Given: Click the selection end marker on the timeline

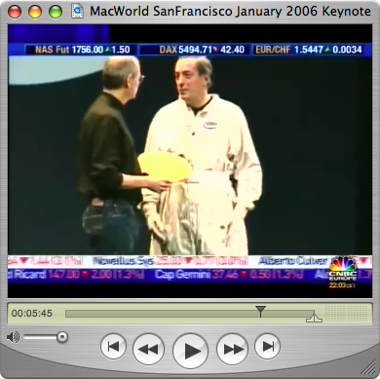Looking at the screenshot, I should coord(314,317).
